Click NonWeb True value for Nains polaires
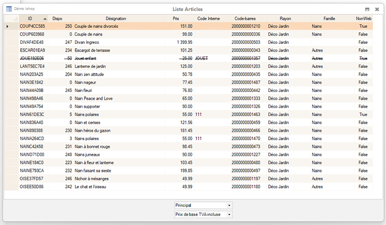This screenshot has width=386, height=225. [363, 114]
